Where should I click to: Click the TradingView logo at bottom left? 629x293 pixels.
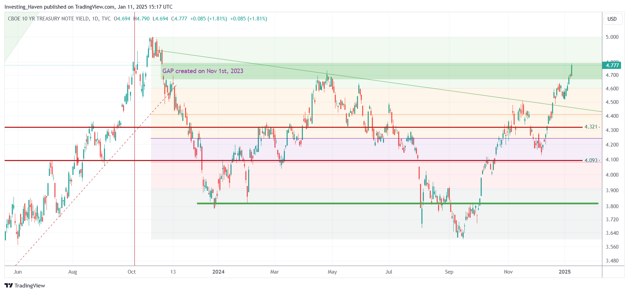click(x=25, y=285)
